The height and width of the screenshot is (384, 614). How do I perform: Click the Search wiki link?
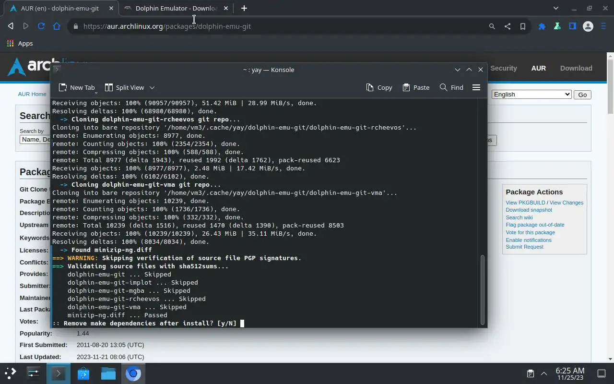pos(519,217)
